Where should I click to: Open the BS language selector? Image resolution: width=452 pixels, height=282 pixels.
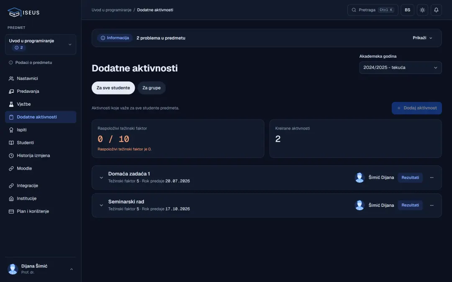point(407,10)
